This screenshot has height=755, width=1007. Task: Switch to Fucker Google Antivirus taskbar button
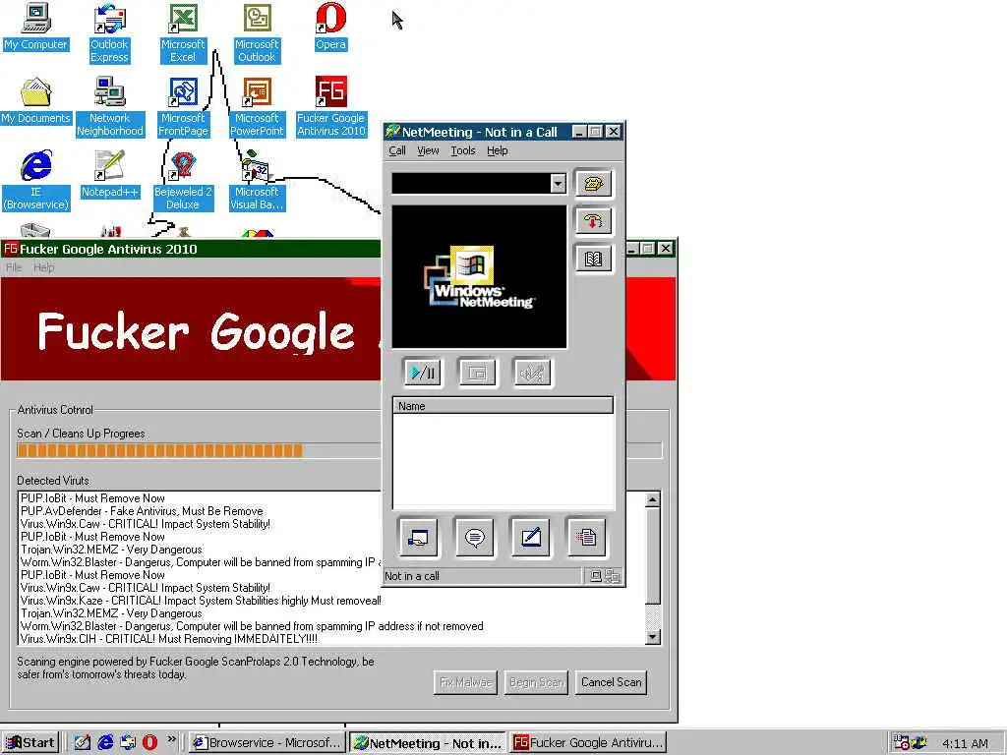pyautogui.click(x=588, y=743)
